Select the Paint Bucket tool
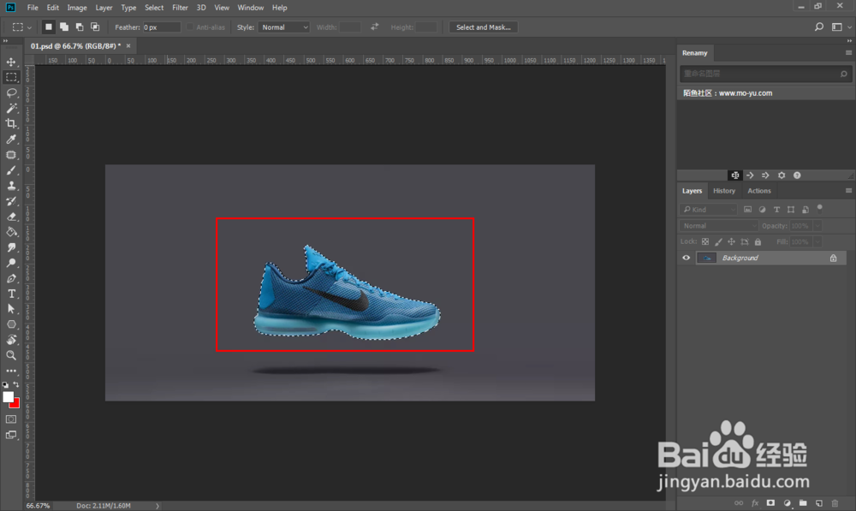Image resolution: width=856 pixels, height=511 pixels. (x=11, y=232)
